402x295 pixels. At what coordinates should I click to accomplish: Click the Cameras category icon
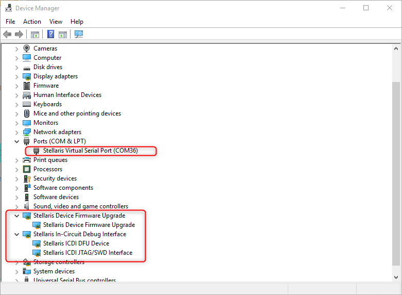(27, 48)
